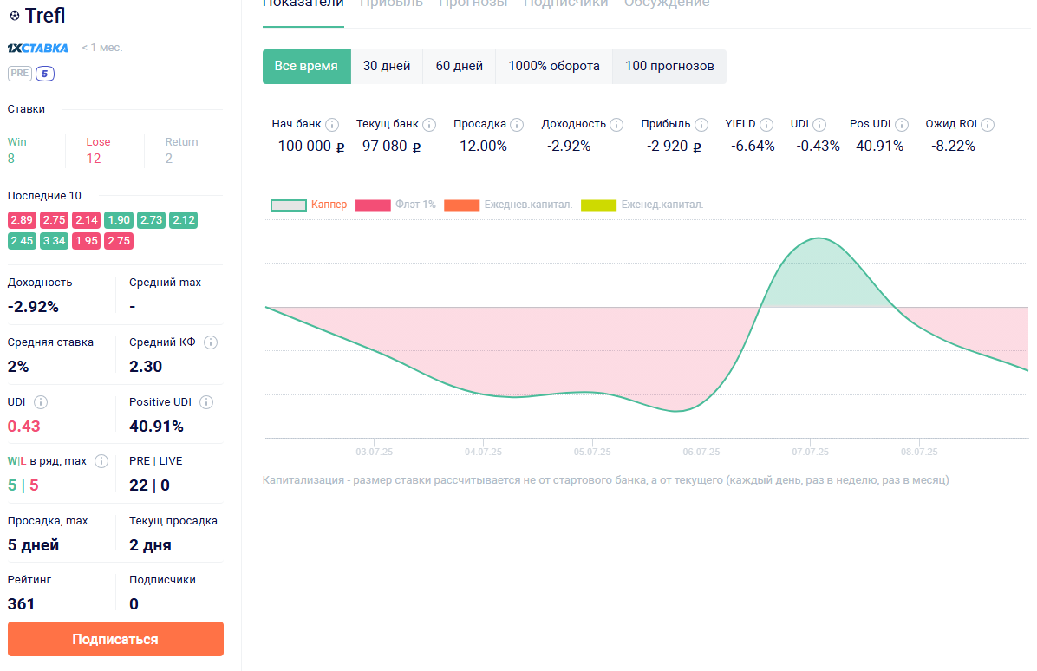This screenshot has height=671, width=1037.
Task: Toggle Каппер series in chart legend
Action: [309, 205]
